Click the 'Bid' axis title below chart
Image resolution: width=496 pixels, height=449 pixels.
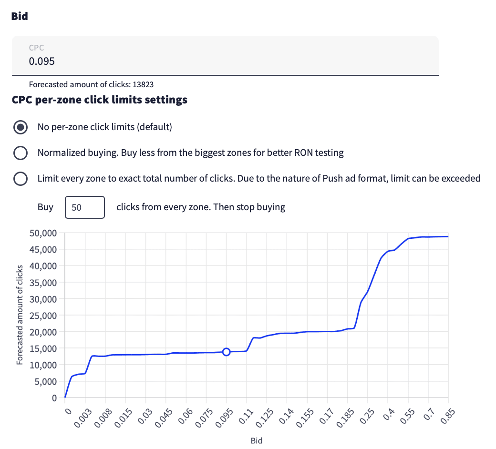256,440
